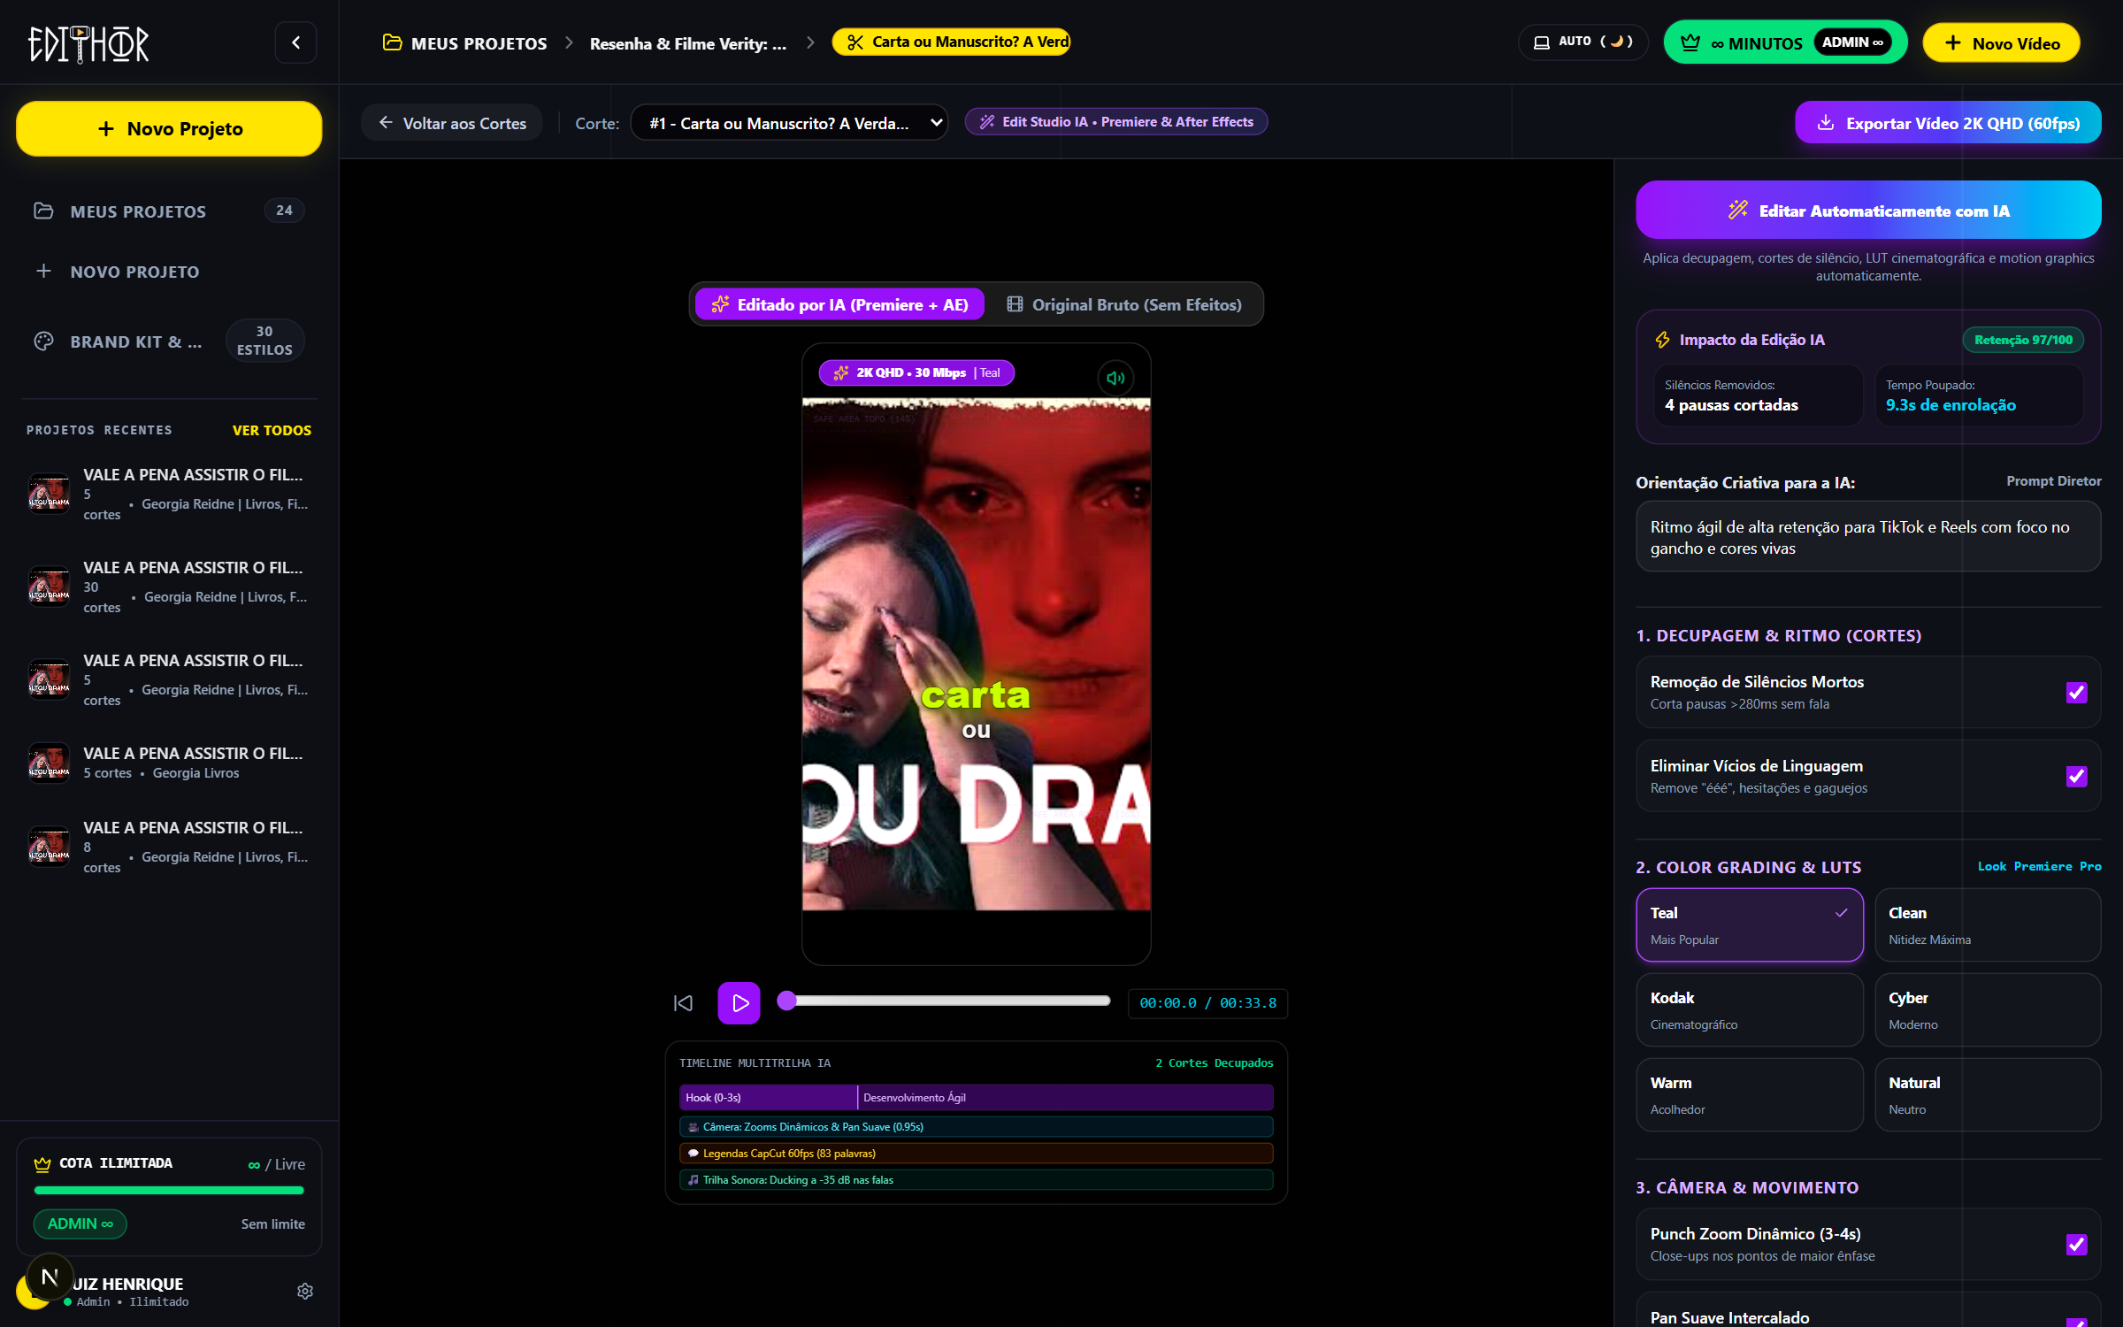Select the Natural Neutro LUT
2123x1327 pixels.
point(1987,1094)
